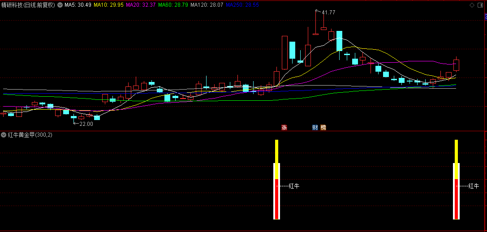Select the latest red candlestick at chart end
Screen dimensions: 487x232
(x=456, y=65)
